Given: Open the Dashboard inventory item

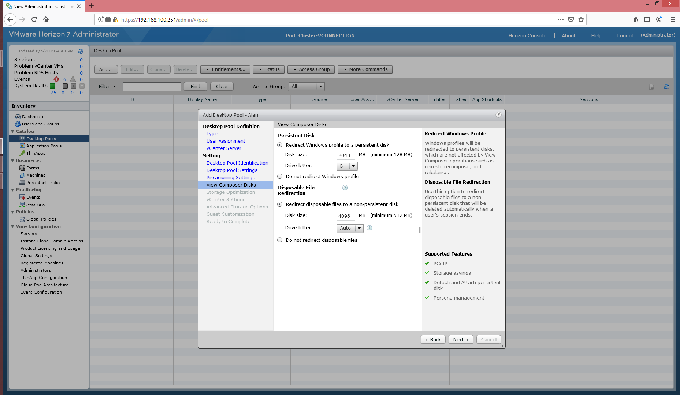Looking at the screenshot, I should click(x=33, y=117).
